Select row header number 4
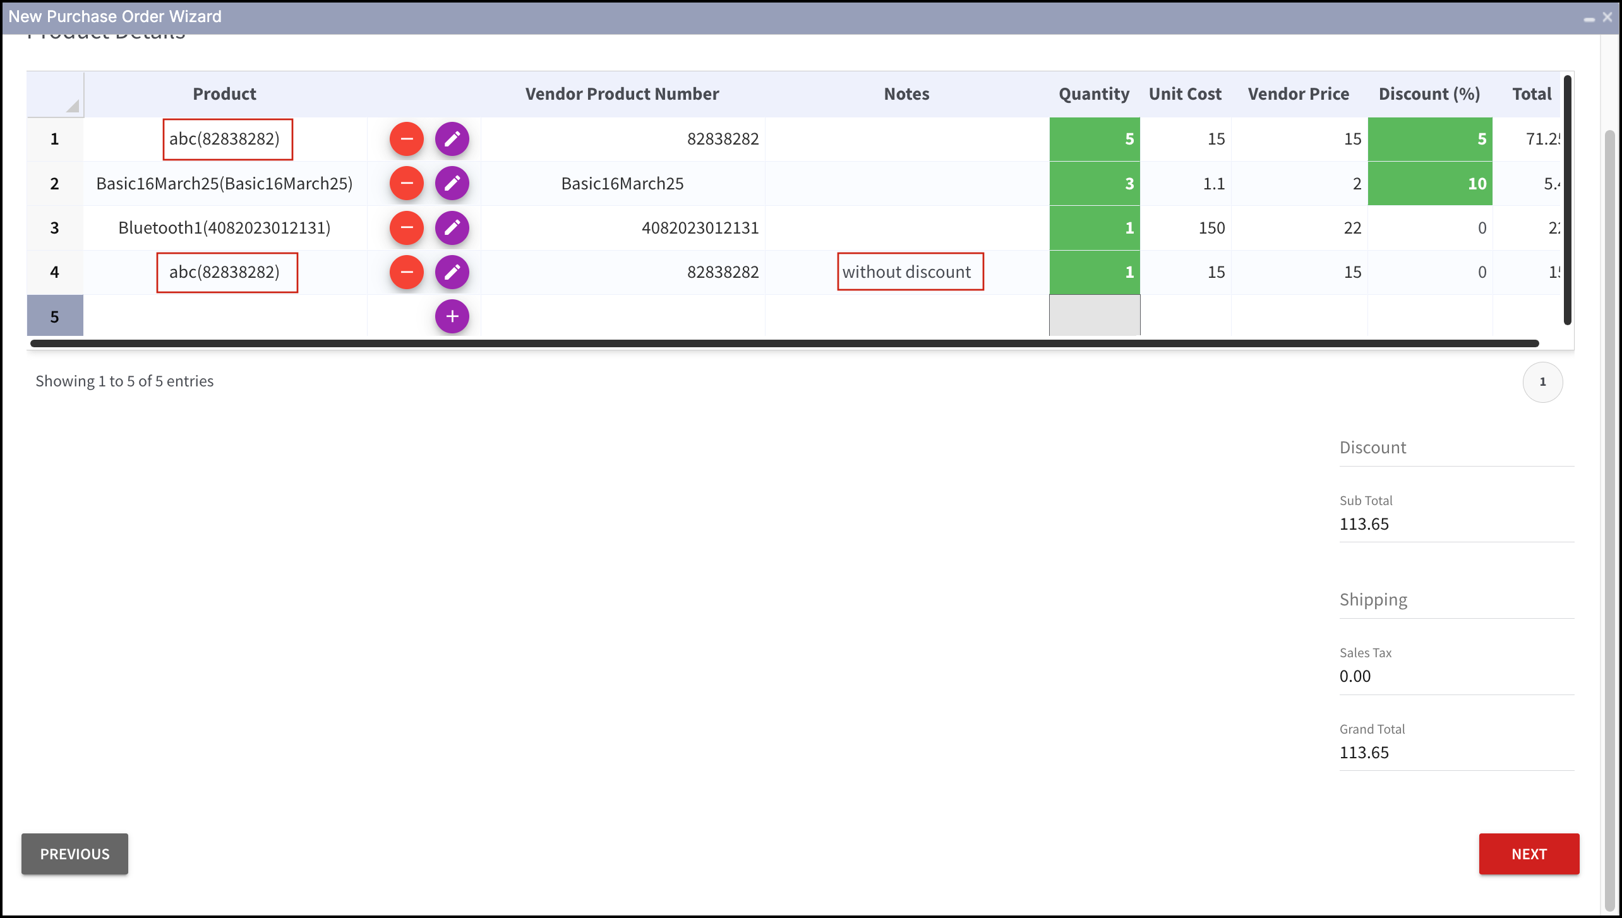 click(55, 272)
